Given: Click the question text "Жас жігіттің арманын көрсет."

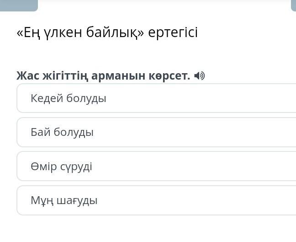Looking at the screenshot, I should coord(103,76).
